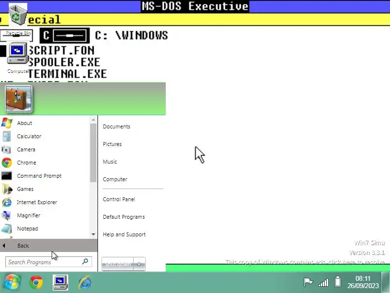Viewport: 390px width, 293px height.
Task: Open the Games folder icon
Action: (x=6, y=189)
